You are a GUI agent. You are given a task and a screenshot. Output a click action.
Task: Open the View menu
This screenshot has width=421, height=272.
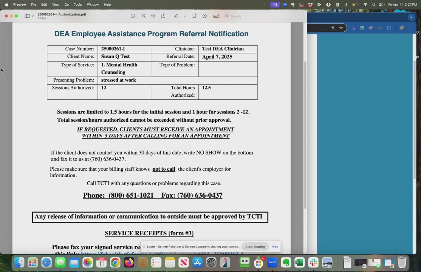pos(56,5)
